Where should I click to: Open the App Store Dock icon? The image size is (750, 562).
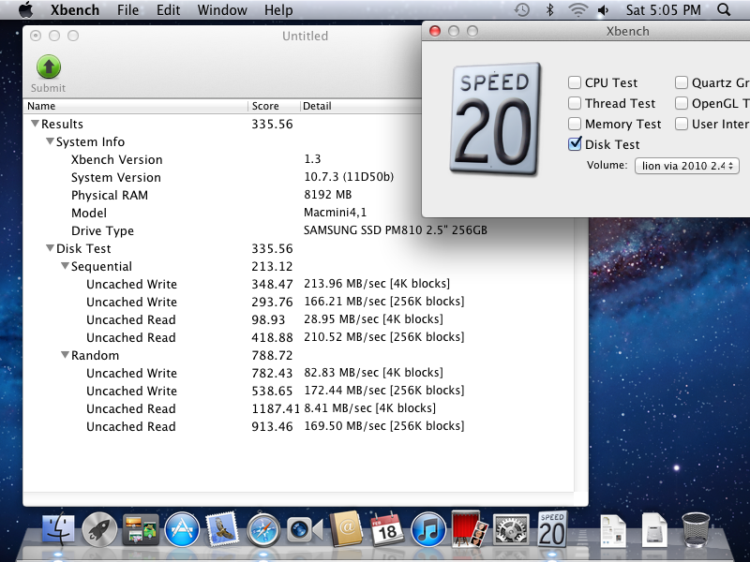182,529
